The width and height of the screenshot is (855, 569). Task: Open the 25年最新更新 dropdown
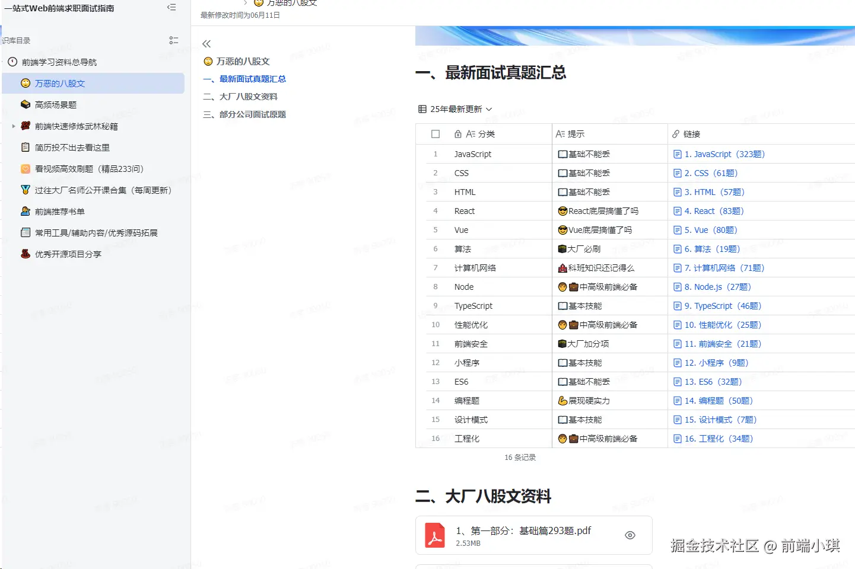488,109
